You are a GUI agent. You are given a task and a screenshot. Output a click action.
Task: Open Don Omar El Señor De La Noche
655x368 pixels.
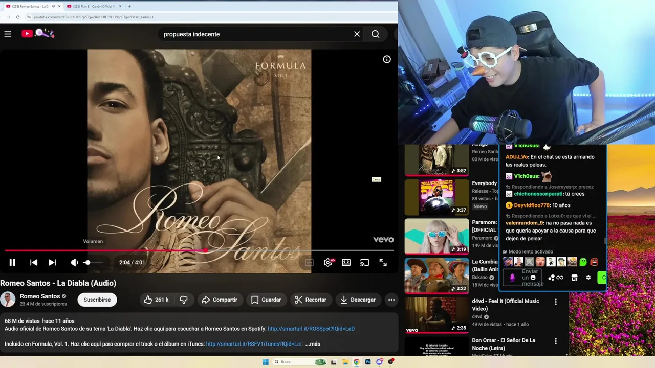tap(504, 344)
